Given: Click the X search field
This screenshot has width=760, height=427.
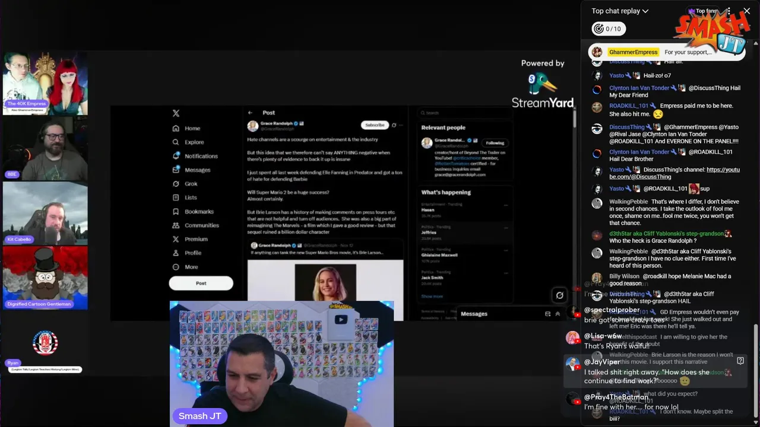Looking at the screenshot, I should point(465,113).
